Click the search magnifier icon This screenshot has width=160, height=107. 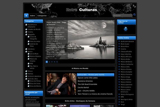[134, 15]
